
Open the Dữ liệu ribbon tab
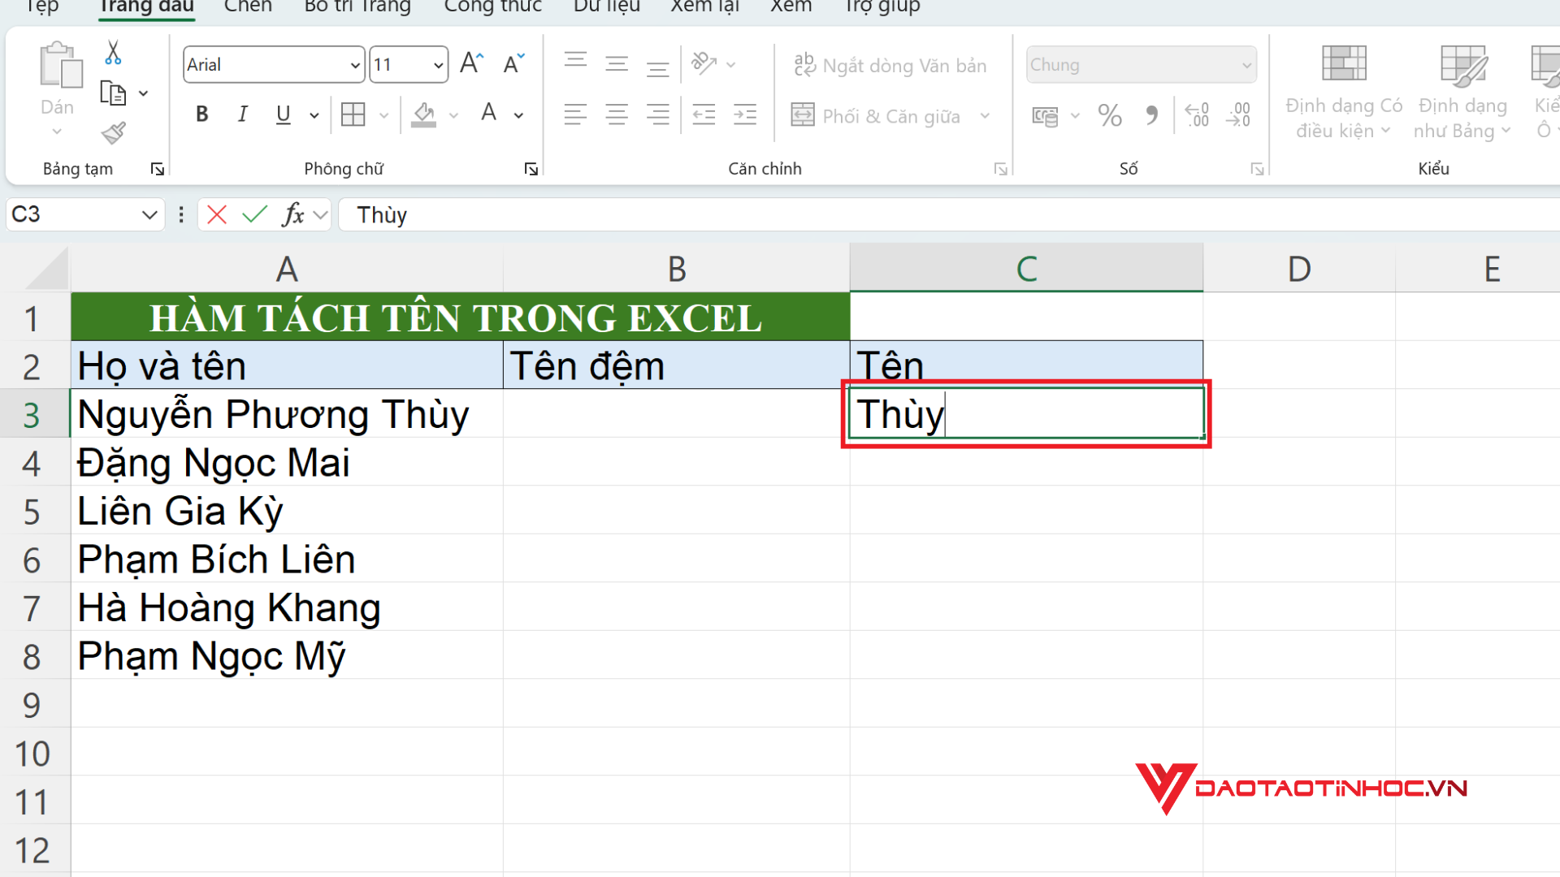(x=607, y=7)
